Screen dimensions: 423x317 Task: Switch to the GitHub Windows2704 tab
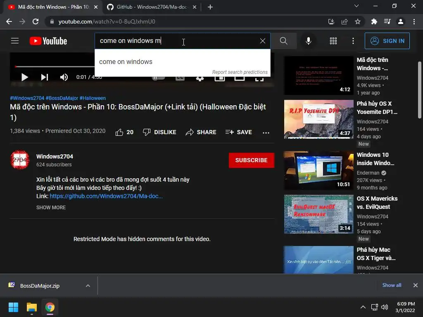(151, 7)
